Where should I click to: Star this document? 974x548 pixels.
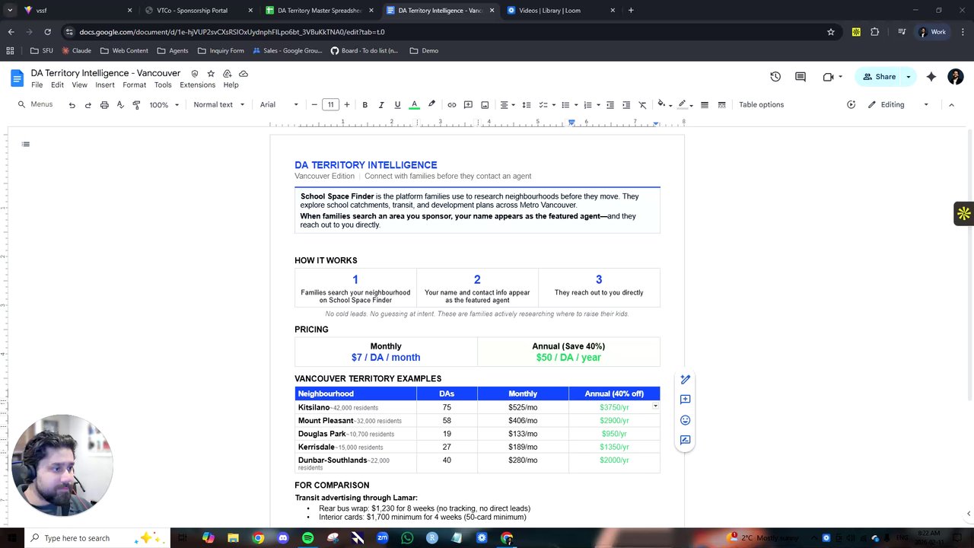(211, 74)
